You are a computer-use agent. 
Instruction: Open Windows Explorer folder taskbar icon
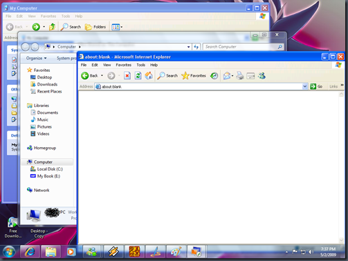point(51,252)
